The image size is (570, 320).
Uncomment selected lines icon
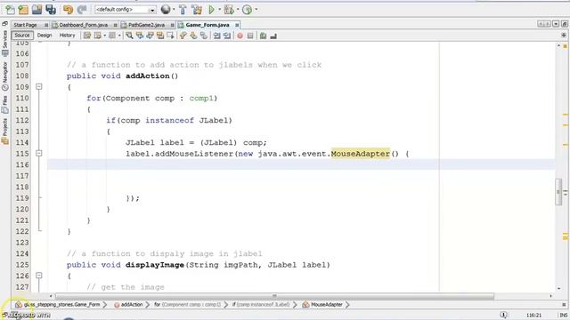273,36
